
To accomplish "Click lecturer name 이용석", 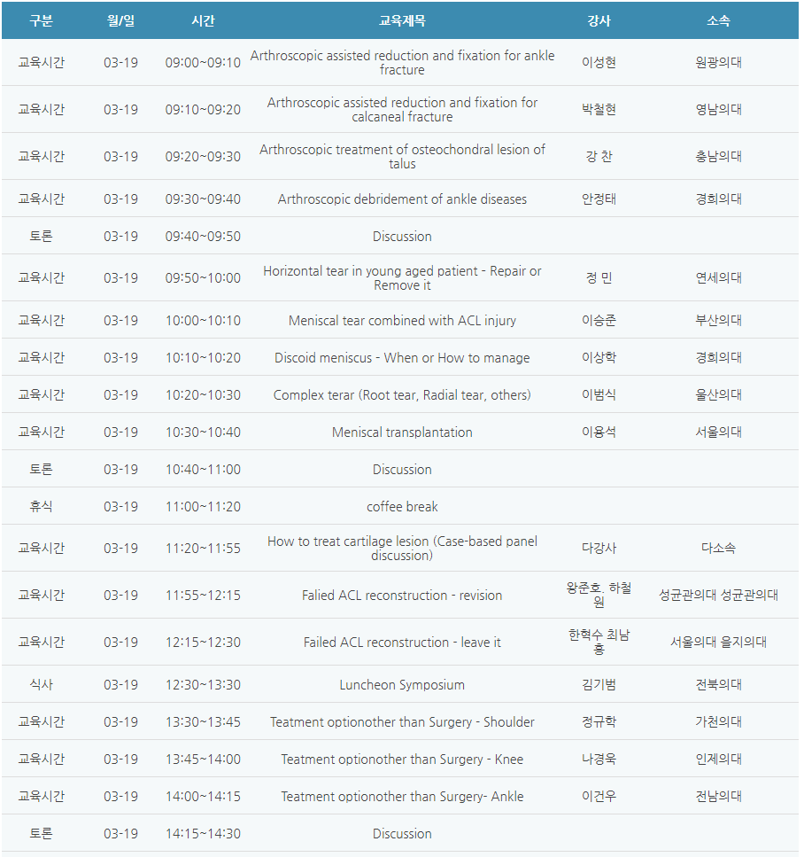I will 599,432.
